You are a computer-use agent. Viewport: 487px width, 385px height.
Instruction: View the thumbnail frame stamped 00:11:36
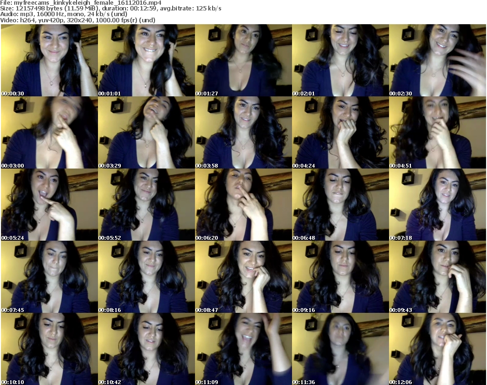point(341,349)
